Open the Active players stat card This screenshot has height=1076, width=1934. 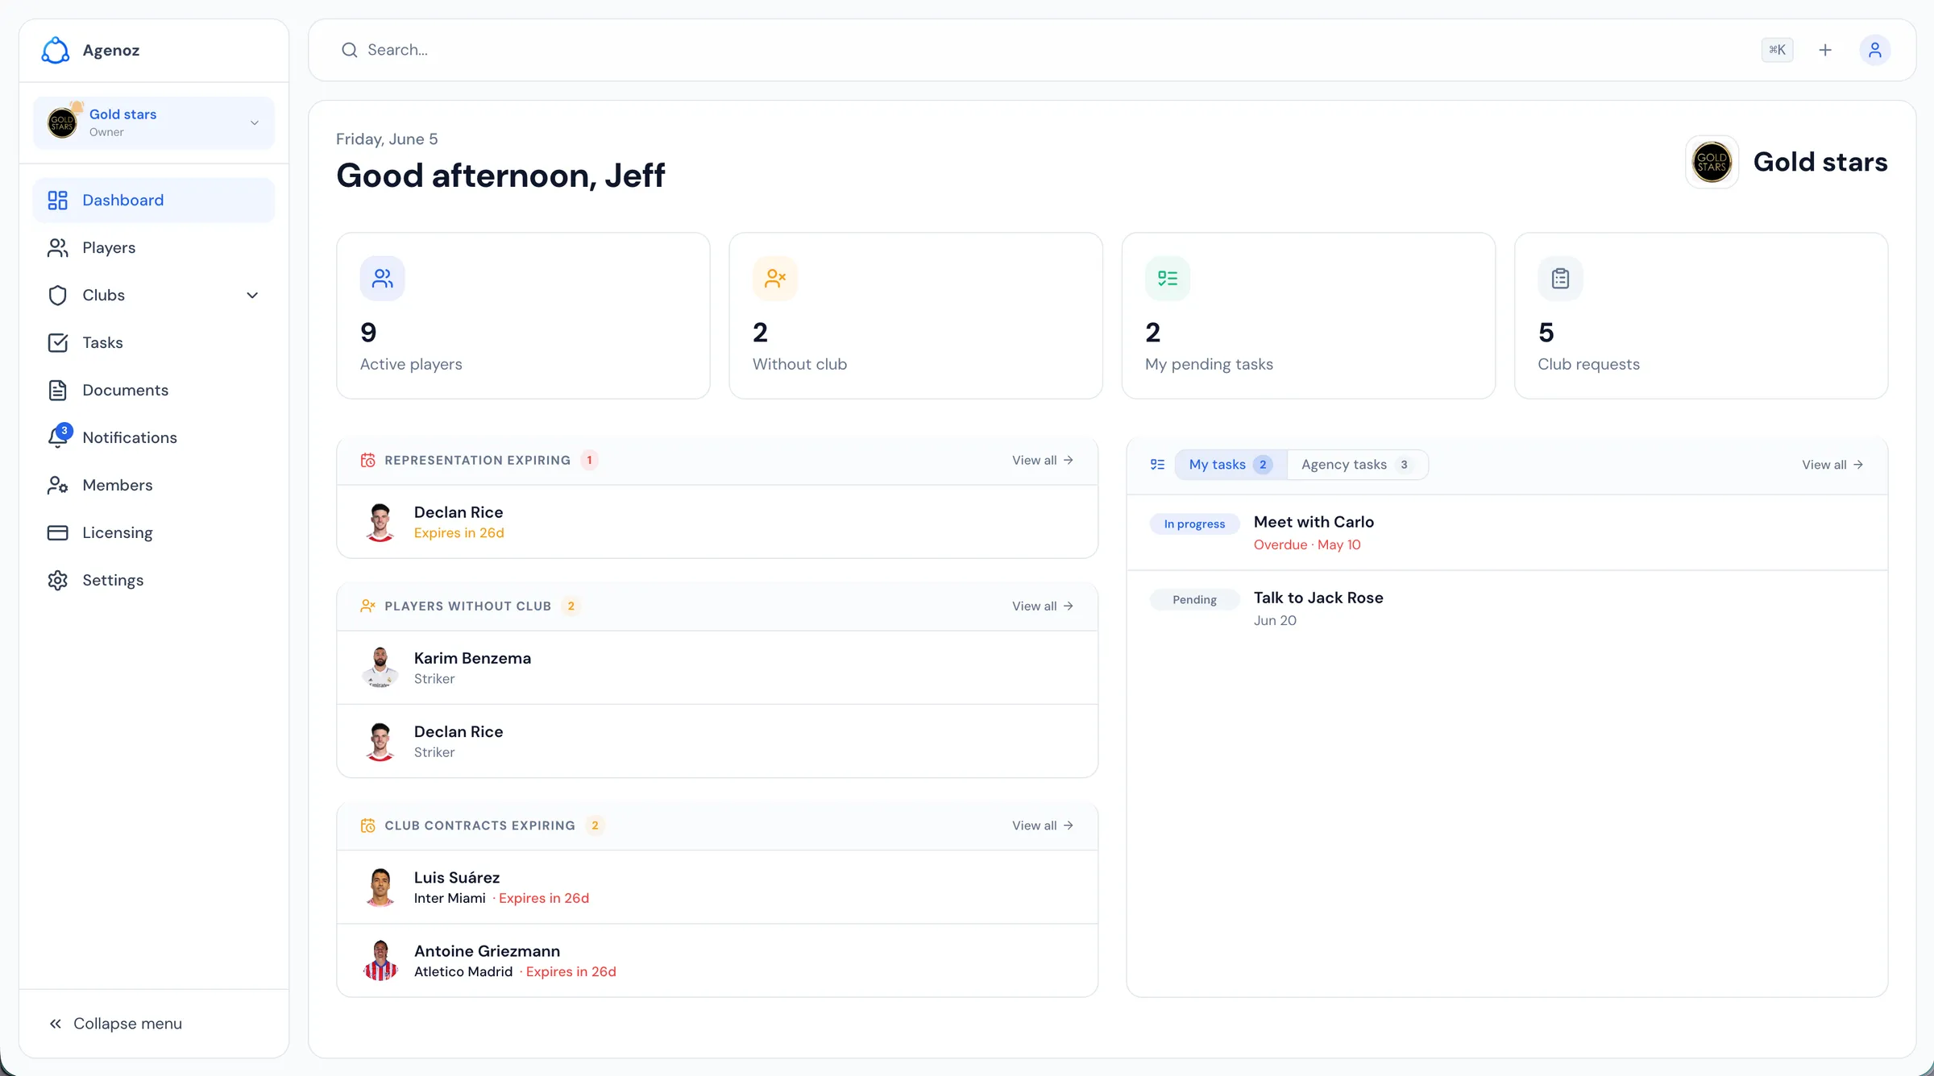[x=523, y=316]
